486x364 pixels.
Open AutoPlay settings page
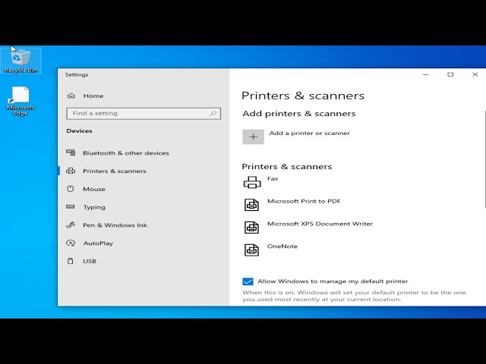98,243
